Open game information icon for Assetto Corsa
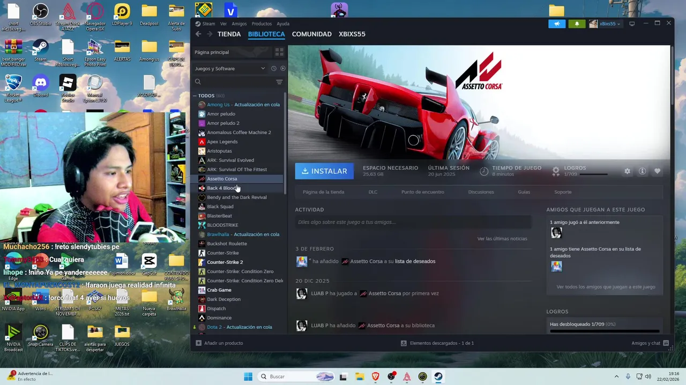 pos(642,171)
